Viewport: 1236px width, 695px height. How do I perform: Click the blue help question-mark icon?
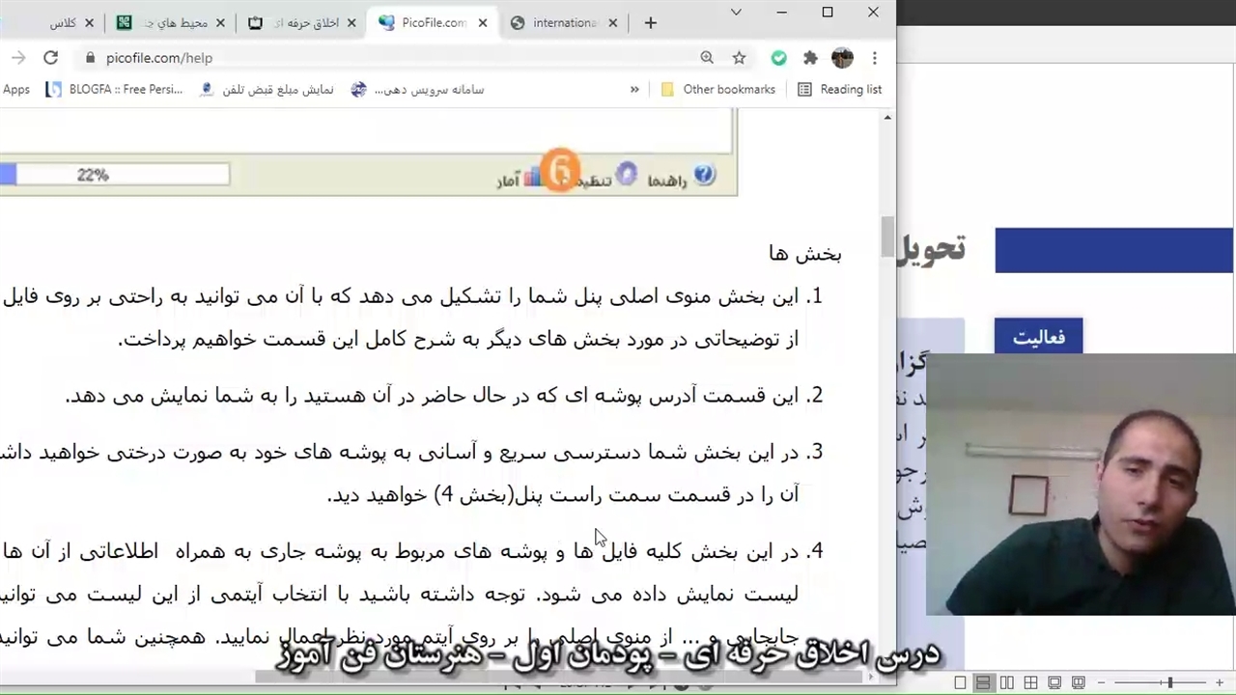[704, 175]
